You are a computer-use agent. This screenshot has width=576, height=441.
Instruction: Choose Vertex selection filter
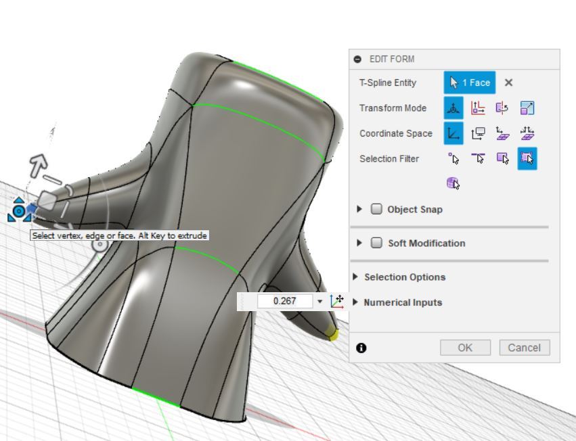click(453, 159)
